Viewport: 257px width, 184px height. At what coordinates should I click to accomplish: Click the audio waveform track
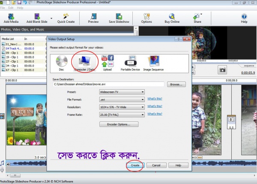(x=131, y=164)
